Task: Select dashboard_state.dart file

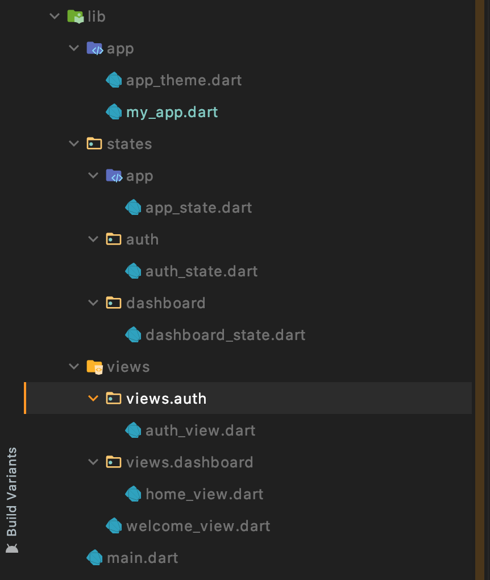Action: (225, 335)
